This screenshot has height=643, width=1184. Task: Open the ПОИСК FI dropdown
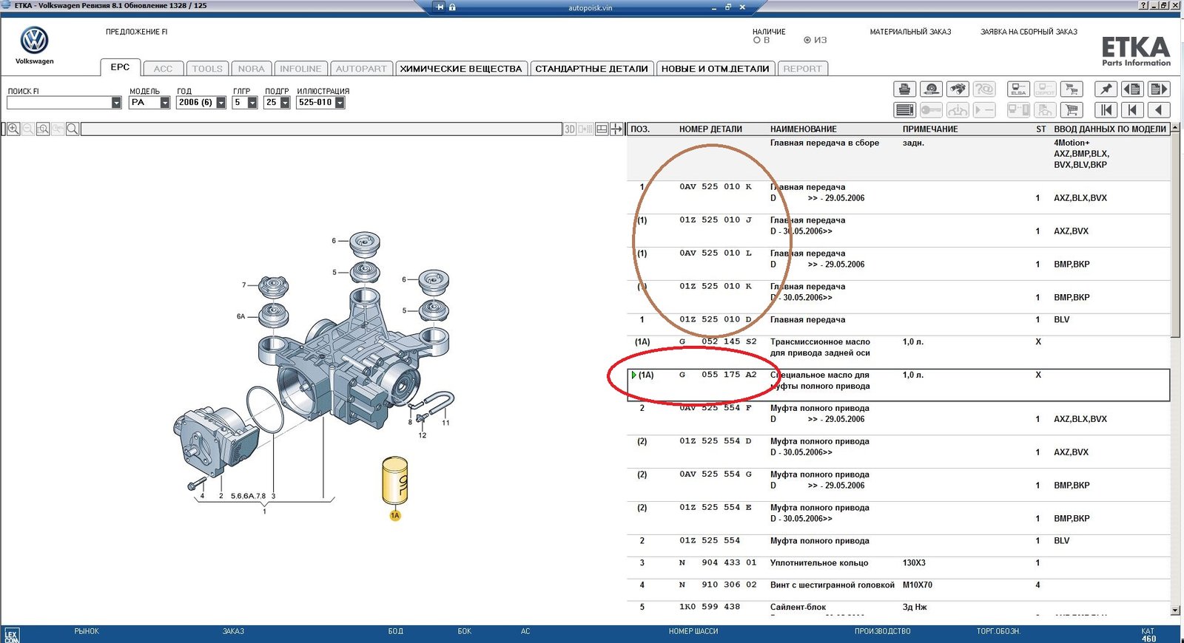pyautogui.click(x=116, y=103)
